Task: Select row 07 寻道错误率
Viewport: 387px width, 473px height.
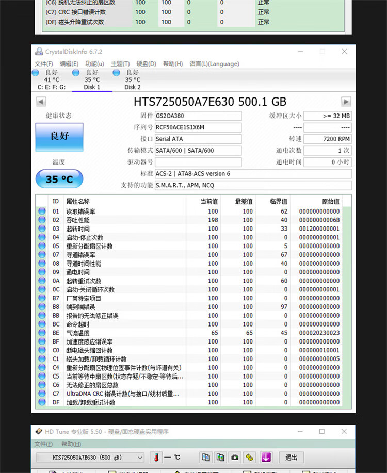Action: [x=189, y=255]
